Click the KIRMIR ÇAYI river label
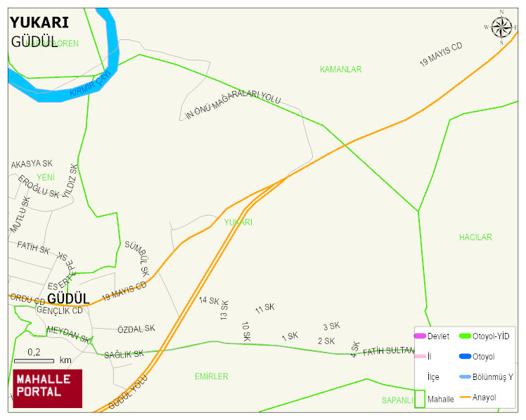This screenshot has width=526, height=420. point(90,84)
